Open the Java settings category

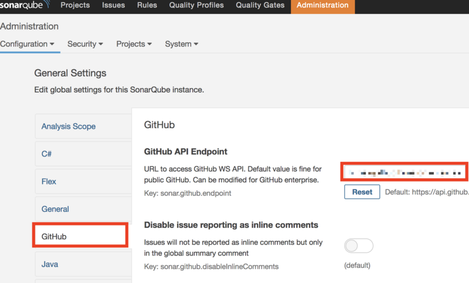click(x=83, y=264)
